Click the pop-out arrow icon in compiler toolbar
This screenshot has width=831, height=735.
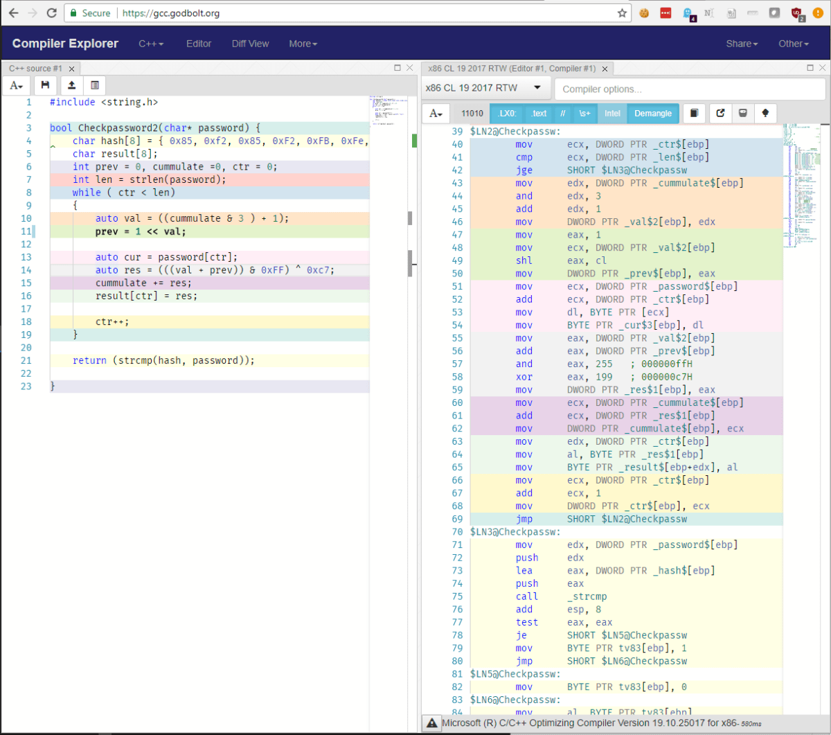(720, 113)
